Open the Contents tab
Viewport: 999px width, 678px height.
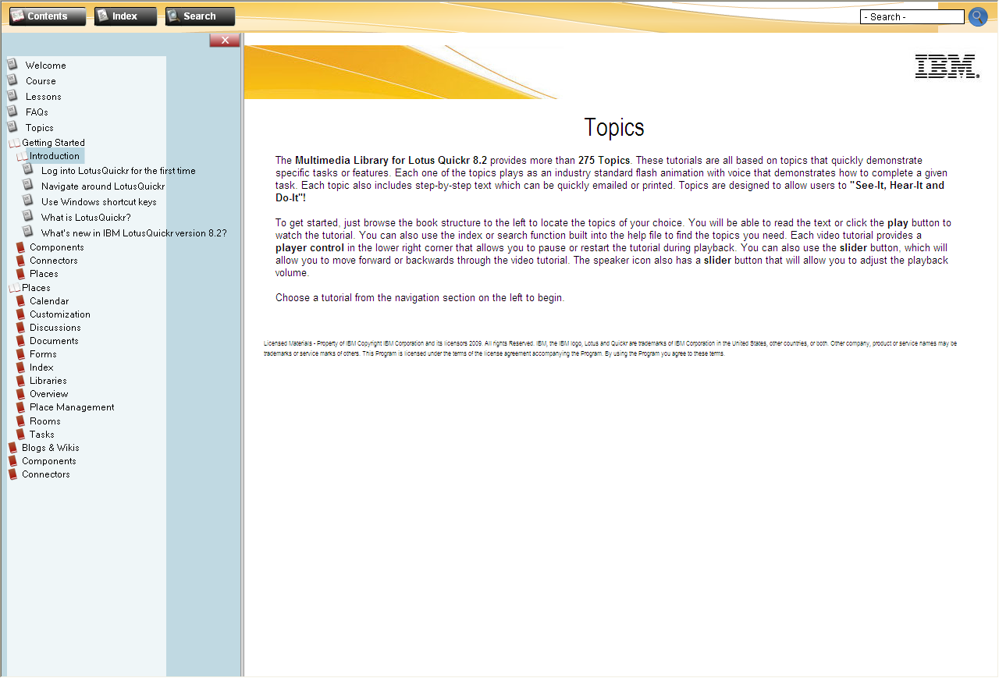[48, 16]
